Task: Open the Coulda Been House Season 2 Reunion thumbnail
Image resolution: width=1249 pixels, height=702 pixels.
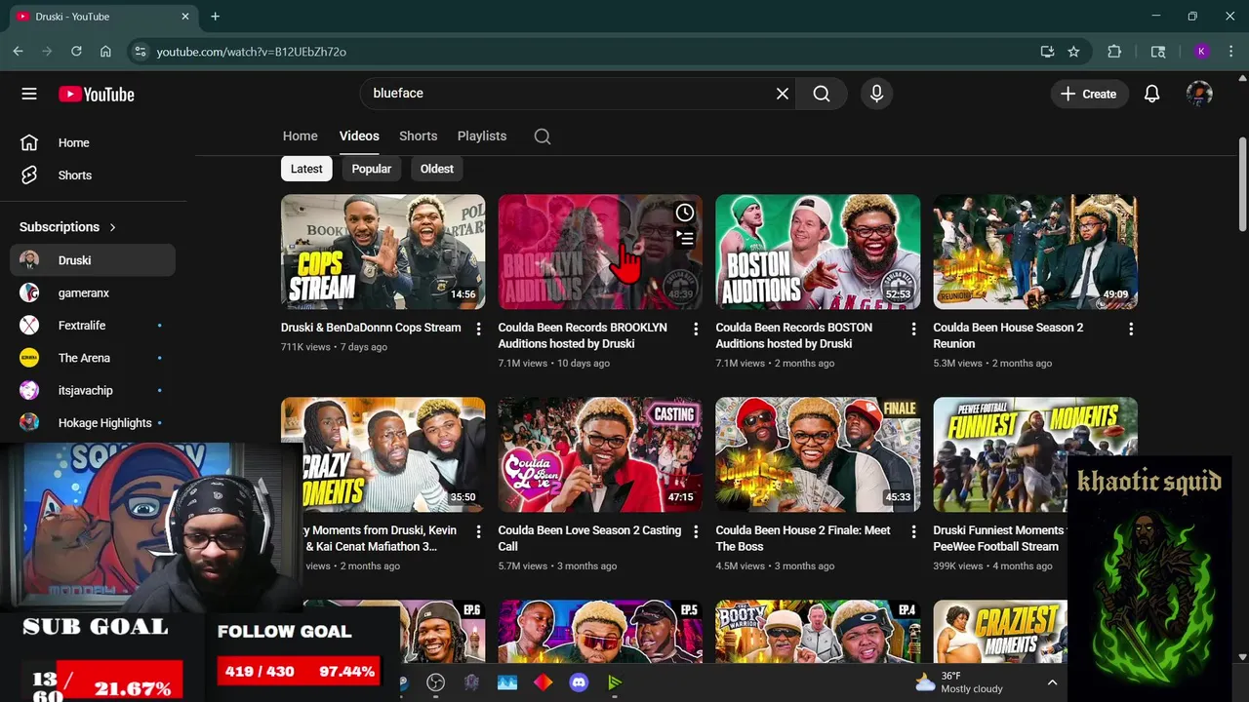Action: point(1035,252)
